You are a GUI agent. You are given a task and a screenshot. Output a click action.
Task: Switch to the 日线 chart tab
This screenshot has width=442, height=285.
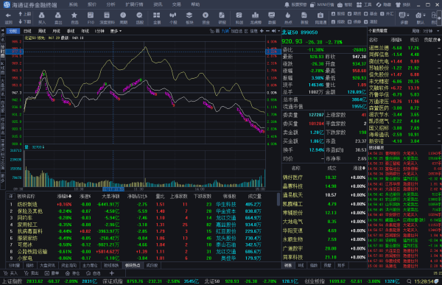(x=28, y=31)
